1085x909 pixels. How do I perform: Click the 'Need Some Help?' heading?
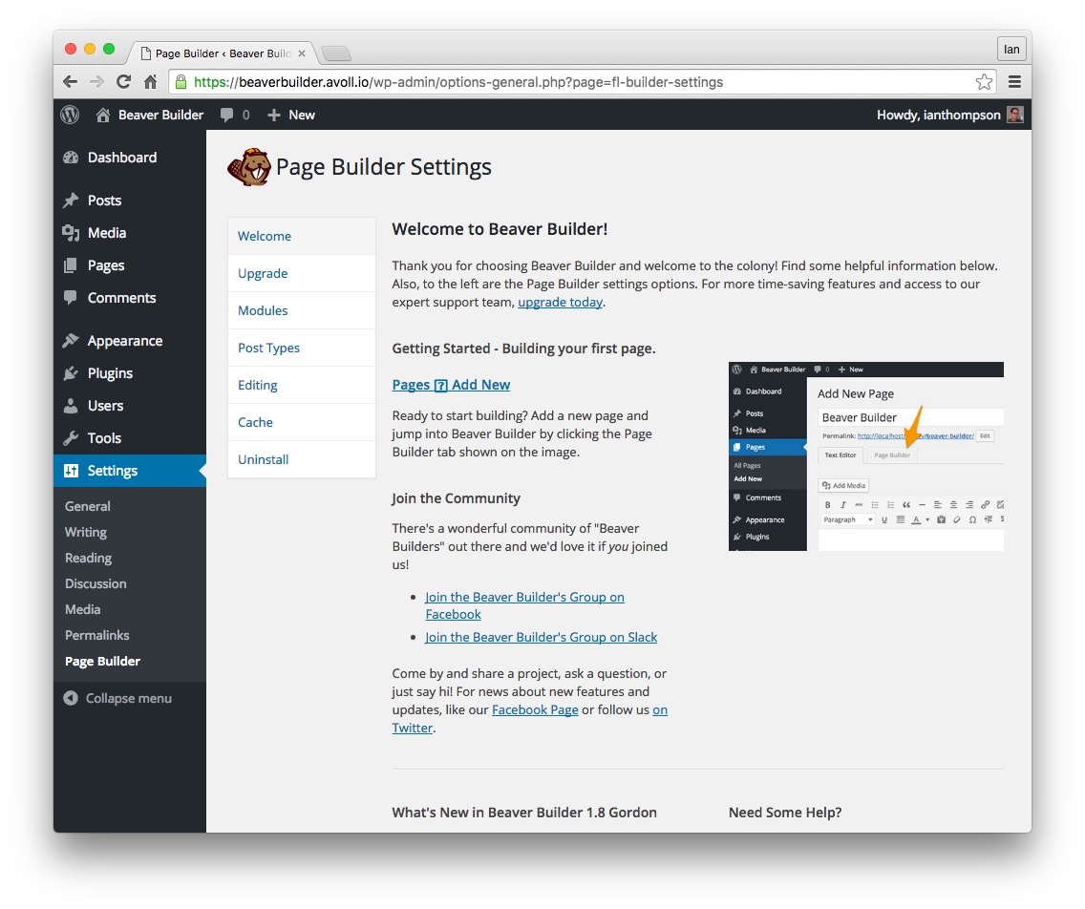pos(785,813)
